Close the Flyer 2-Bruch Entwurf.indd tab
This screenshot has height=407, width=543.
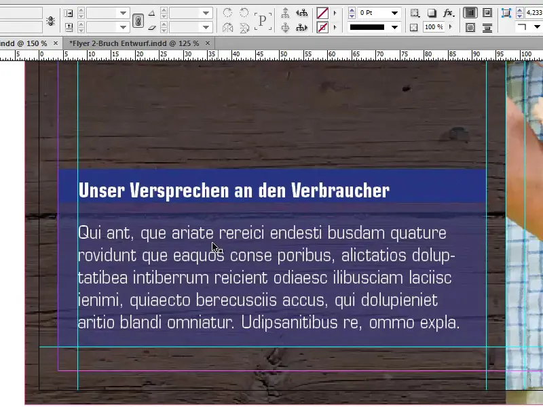point(208,43)
